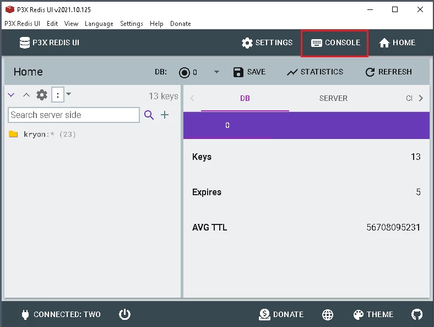434x327 pixels.
Task: Open the Language menu
Action: pyautogui.click(x=99, y=24)
